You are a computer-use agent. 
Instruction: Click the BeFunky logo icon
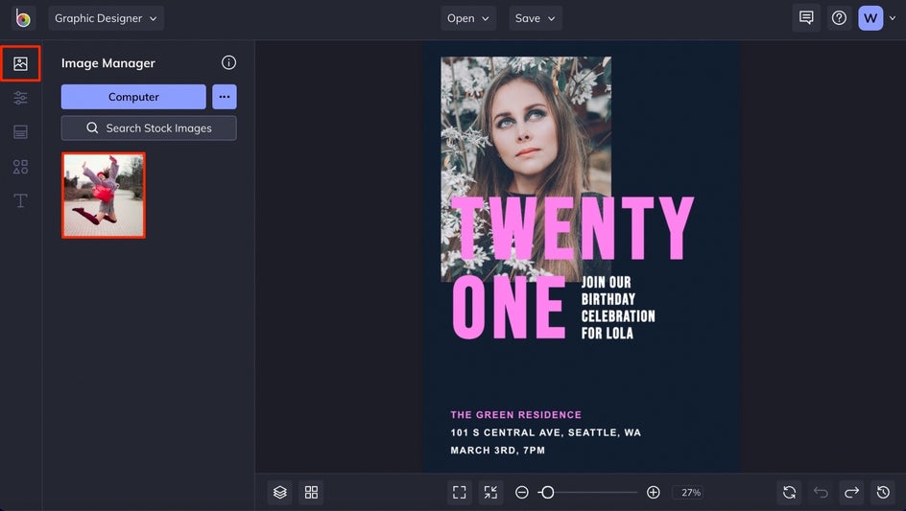click(24, 18)
